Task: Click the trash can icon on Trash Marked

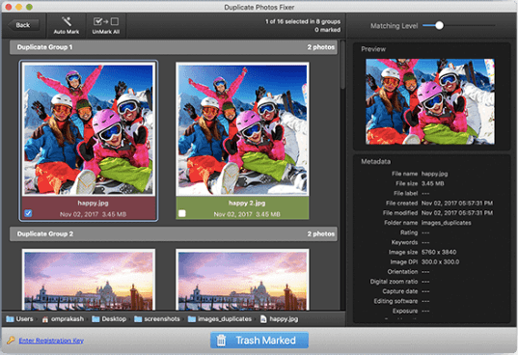Action: [x=221, y=341]
